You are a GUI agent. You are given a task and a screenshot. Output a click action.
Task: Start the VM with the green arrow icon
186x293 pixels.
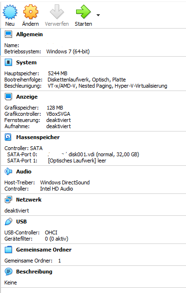83,12
